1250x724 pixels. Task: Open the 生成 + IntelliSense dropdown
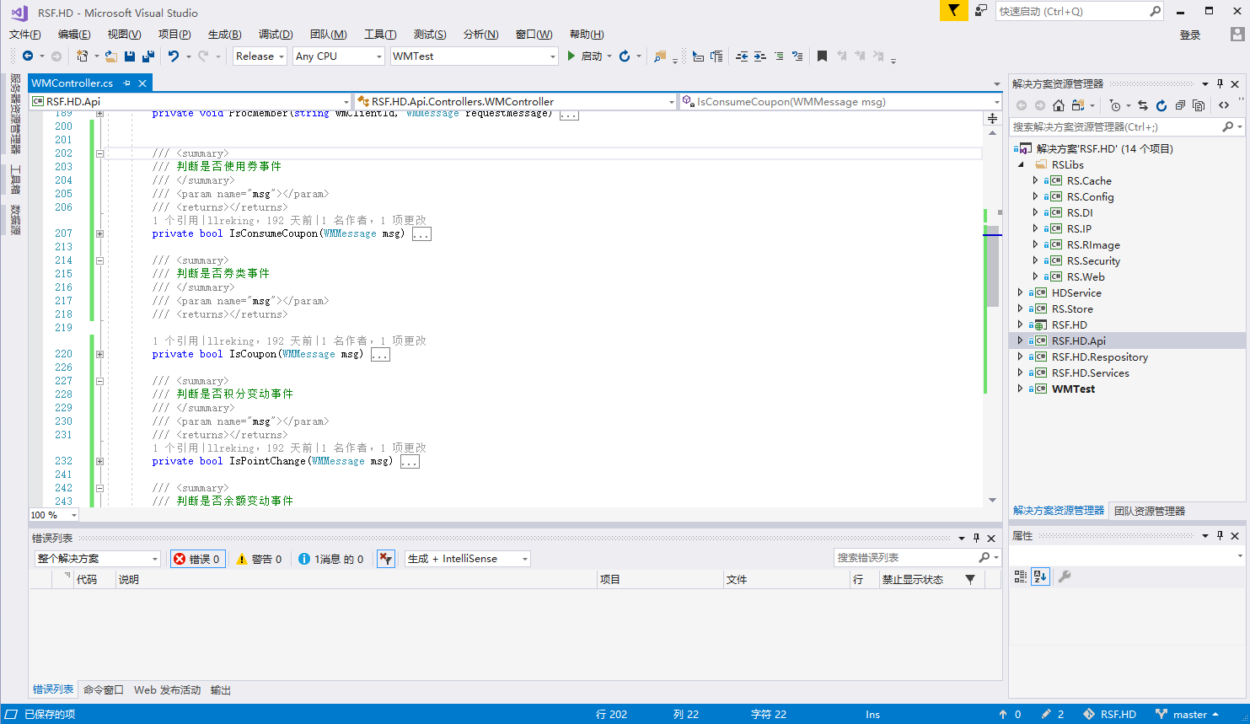point(467,559)
